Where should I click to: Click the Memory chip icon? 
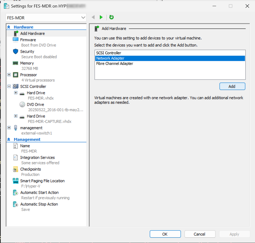[x=15, y=63]
